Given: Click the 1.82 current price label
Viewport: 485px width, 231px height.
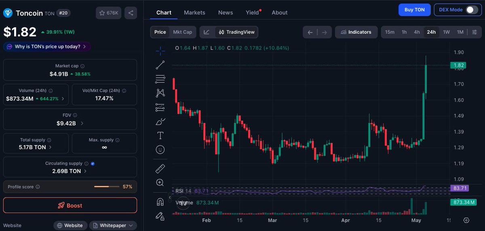Looking at the screenshot, I should tap(458, 65).
